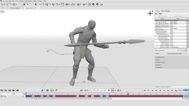The width and height of the screenshot is (189, 106).
Task: Switch to the Draco_clean_04 tab
Action: 15,8
